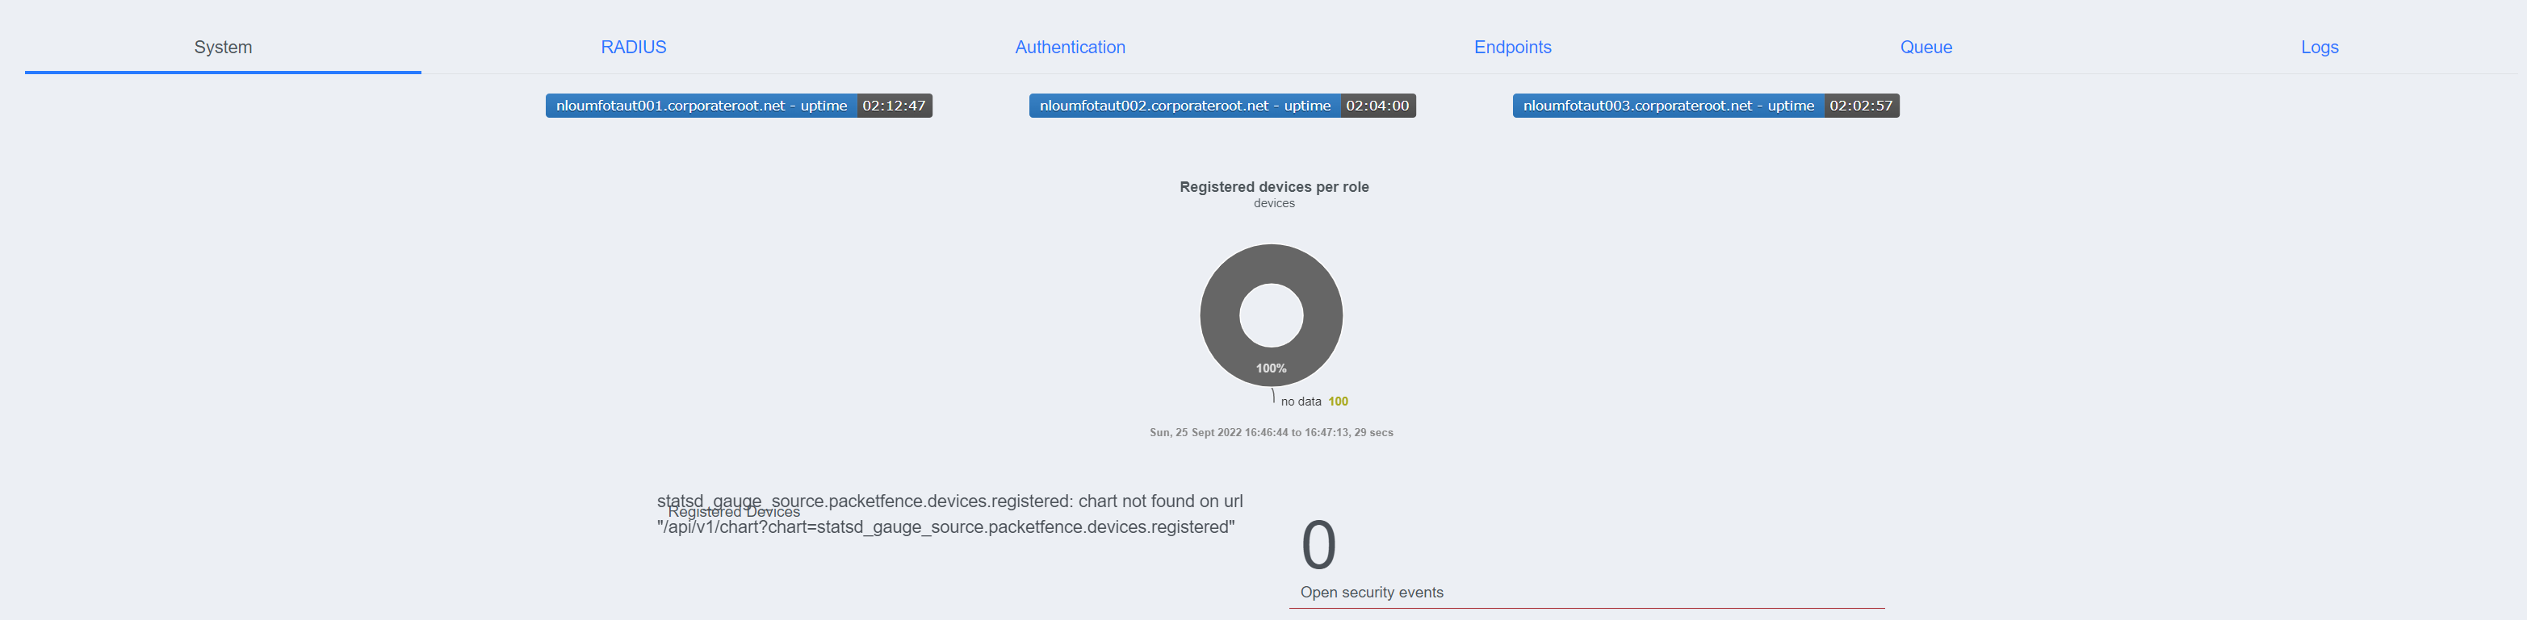View the Logs tab
Image resolution: width=2527 pixels, height=620 pixels.
[x=2319, y=46]
